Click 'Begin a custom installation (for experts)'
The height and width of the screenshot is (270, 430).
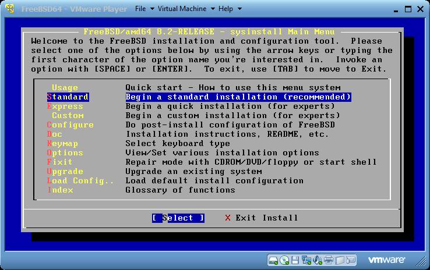coord(233,116)
